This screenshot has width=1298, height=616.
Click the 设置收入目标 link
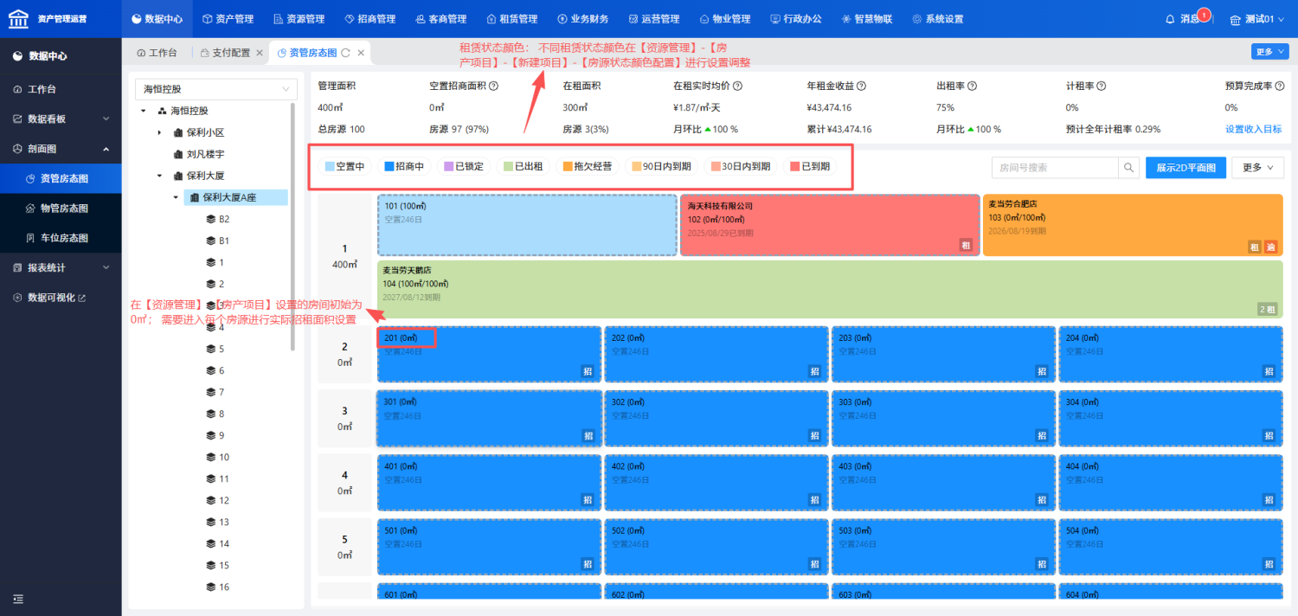pyautogui.click(x=1253, y=129)
